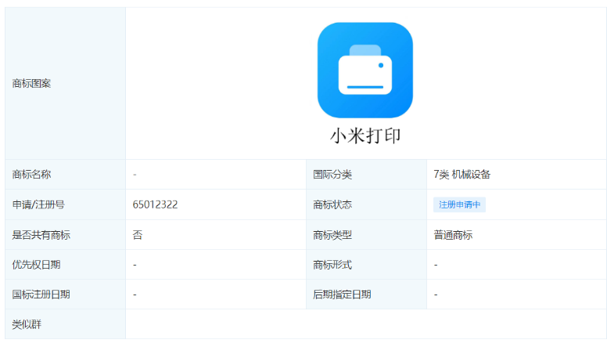607x347 pixels.
Task: Click the 商标类型 field label
Action: 332,235
